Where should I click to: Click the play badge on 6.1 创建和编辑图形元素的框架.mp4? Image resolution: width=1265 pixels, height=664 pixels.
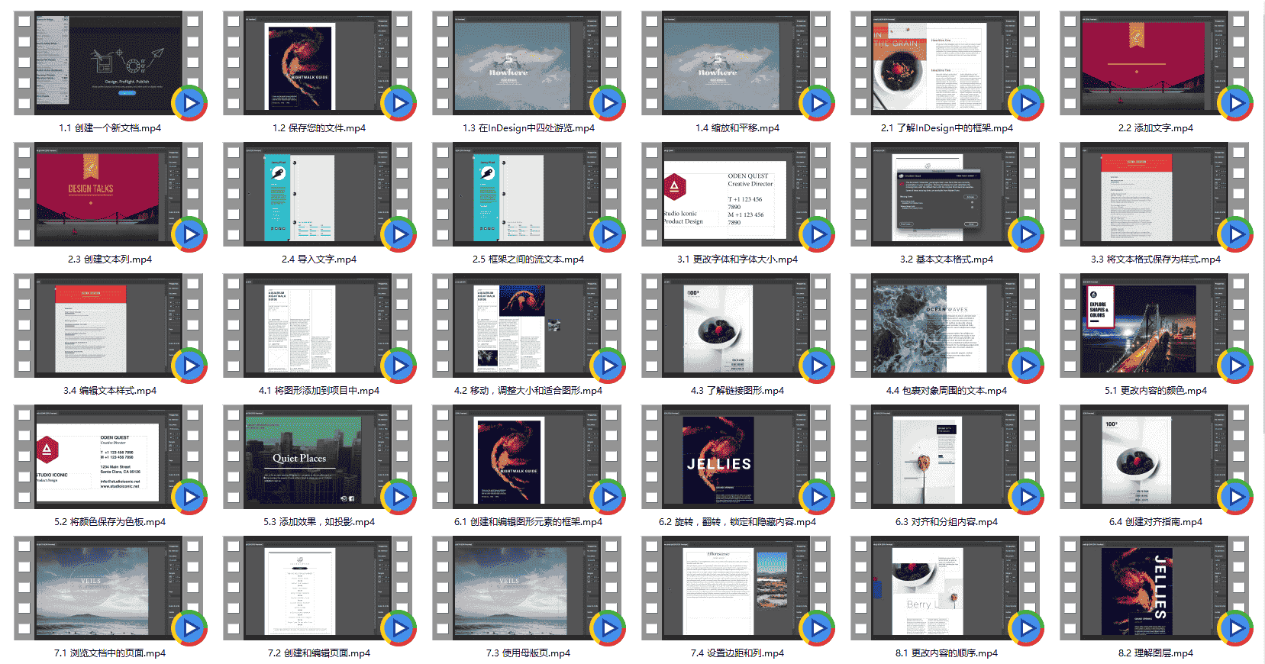click(x=608, y=497)
